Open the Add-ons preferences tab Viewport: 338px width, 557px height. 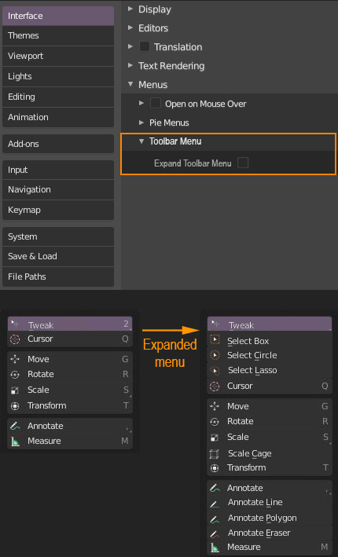point(58,144)
